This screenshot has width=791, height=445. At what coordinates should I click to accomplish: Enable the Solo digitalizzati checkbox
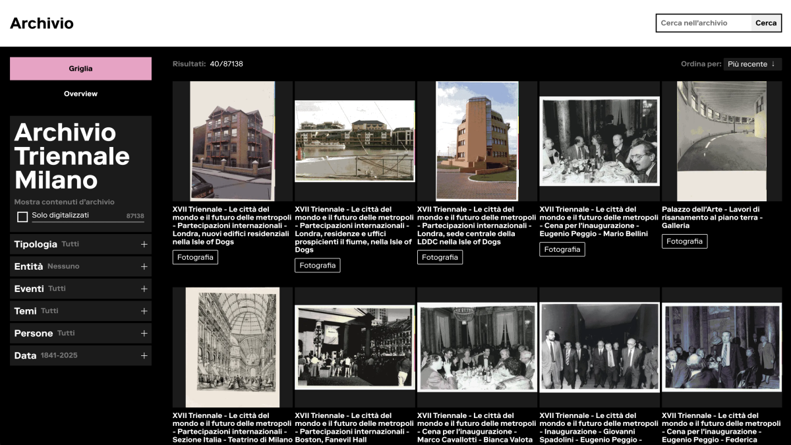[x=22, y=217]
